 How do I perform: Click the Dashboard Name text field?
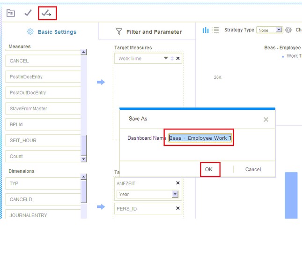(x=200, y=138)
